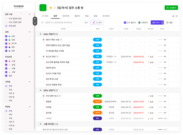183x135 pixels.
Task: Click the yellow star favorite icon
Action: tap(51, 8)
